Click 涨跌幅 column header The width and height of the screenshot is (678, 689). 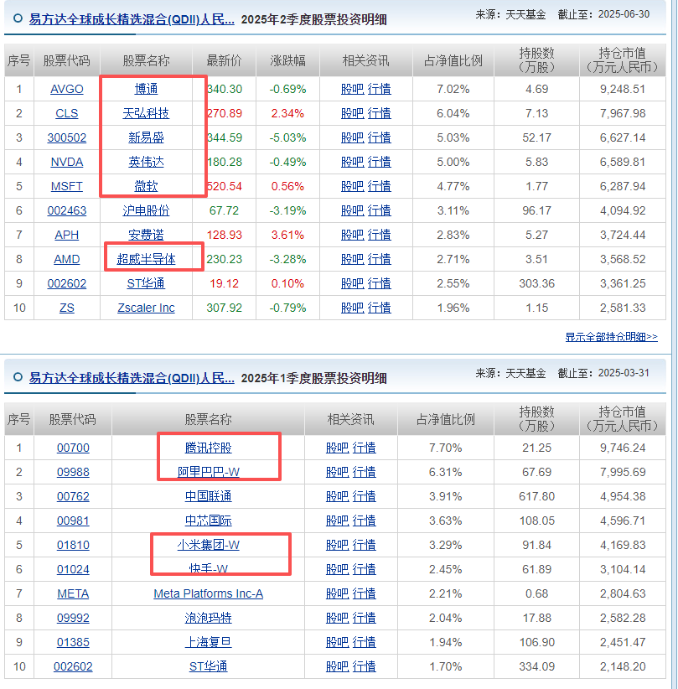click(287, 60)
